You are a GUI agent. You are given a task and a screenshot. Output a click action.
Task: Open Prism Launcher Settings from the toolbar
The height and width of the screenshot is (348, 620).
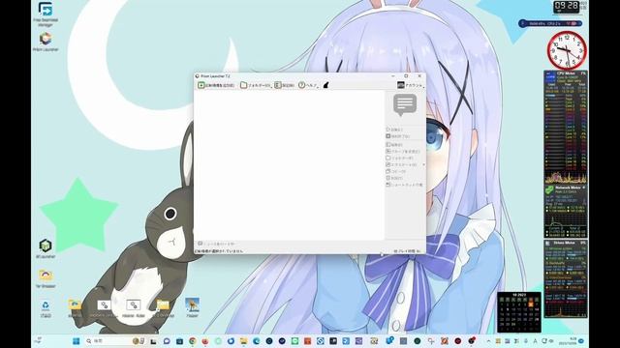[x=284, y=85]
